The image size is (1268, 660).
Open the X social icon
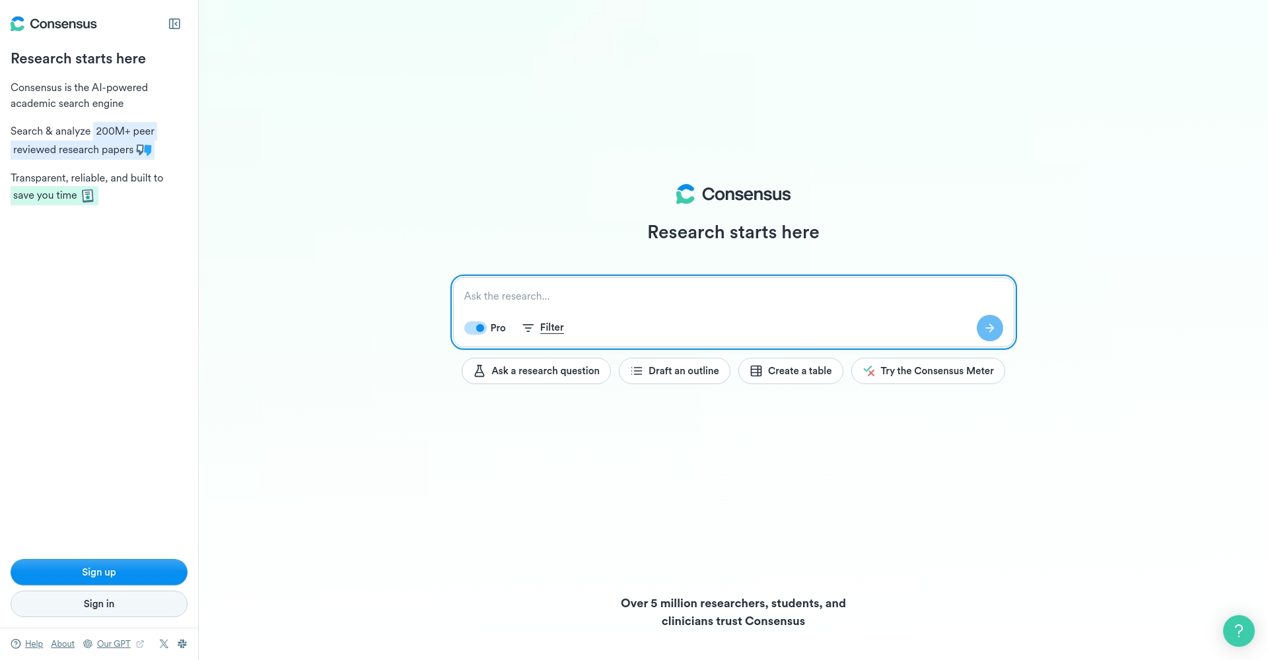click(164, 644)
